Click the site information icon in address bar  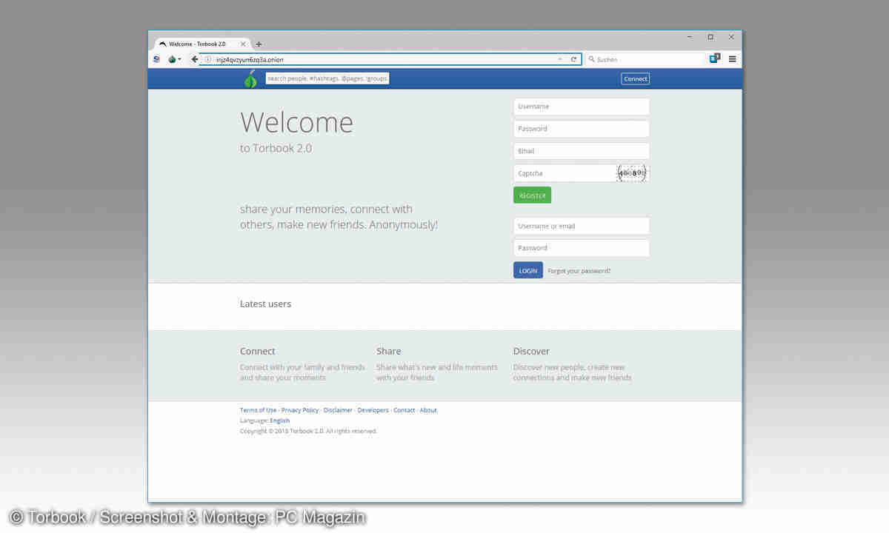tap(208, 59)
